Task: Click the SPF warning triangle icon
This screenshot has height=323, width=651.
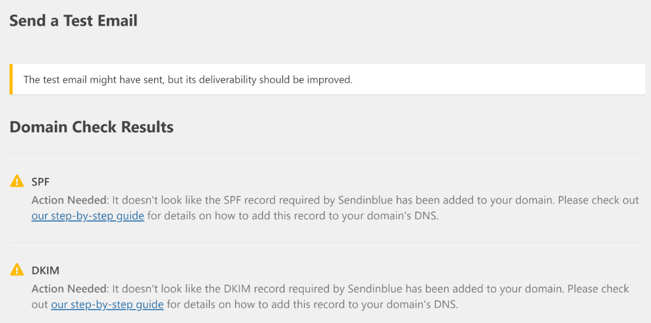Action: (x=17, y=181)
